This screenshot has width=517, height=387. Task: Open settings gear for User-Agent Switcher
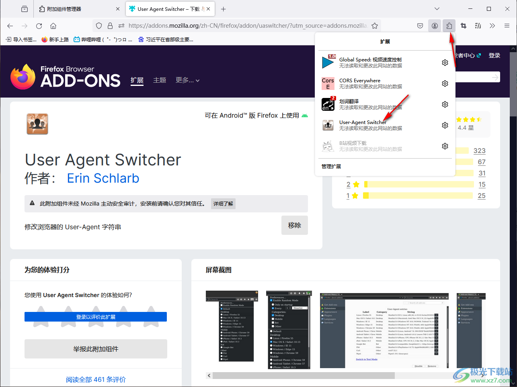(445, 125)
